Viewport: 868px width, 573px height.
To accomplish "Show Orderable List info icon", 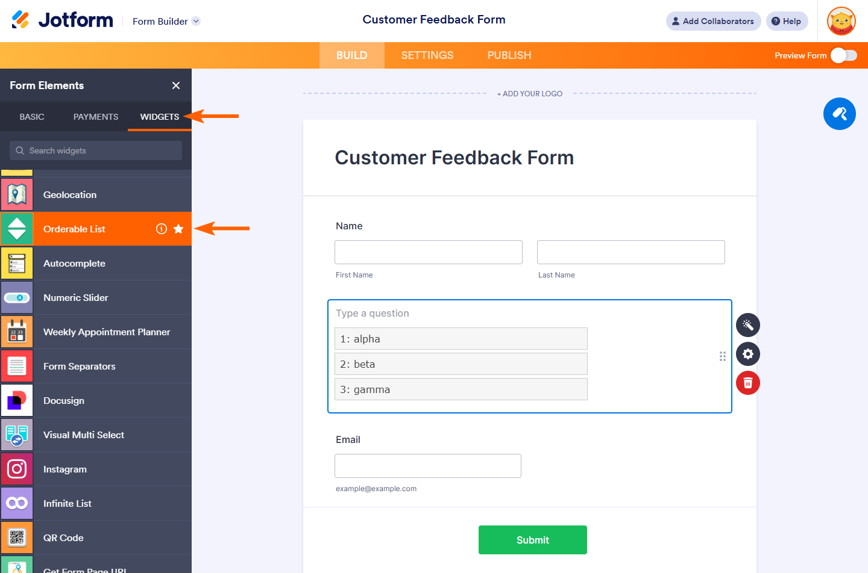I will 162,229.
